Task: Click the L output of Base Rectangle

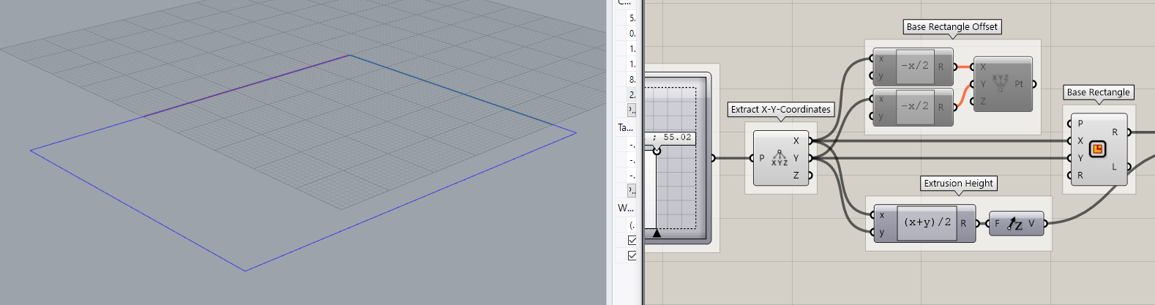Action: 1128,167
